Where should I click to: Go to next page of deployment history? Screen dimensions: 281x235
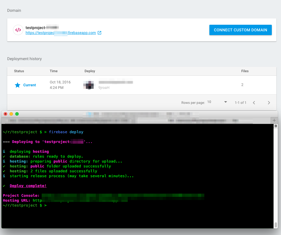pos(269,103)
